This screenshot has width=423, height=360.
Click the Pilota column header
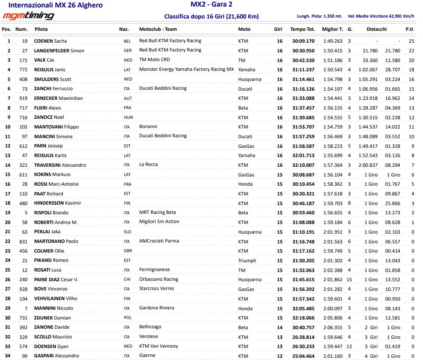41,29
